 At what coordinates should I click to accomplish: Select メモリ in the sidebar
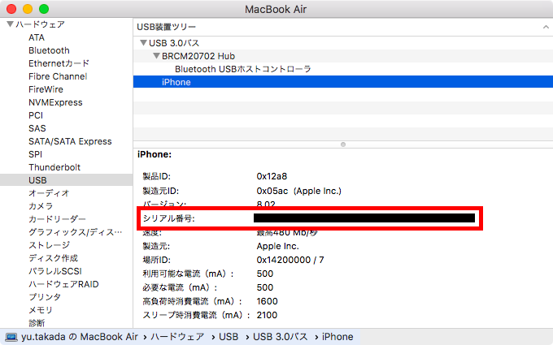coord(41,310)
